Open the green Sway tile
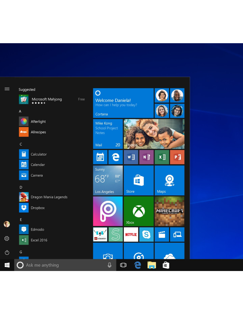 click(x=115, y=234)
